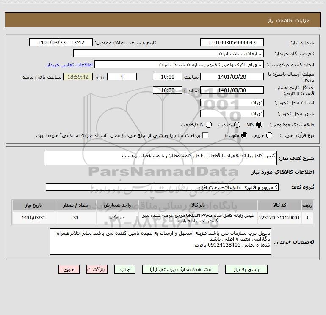
Task: Click the row number 1 cell
Action: pos(307,218)
